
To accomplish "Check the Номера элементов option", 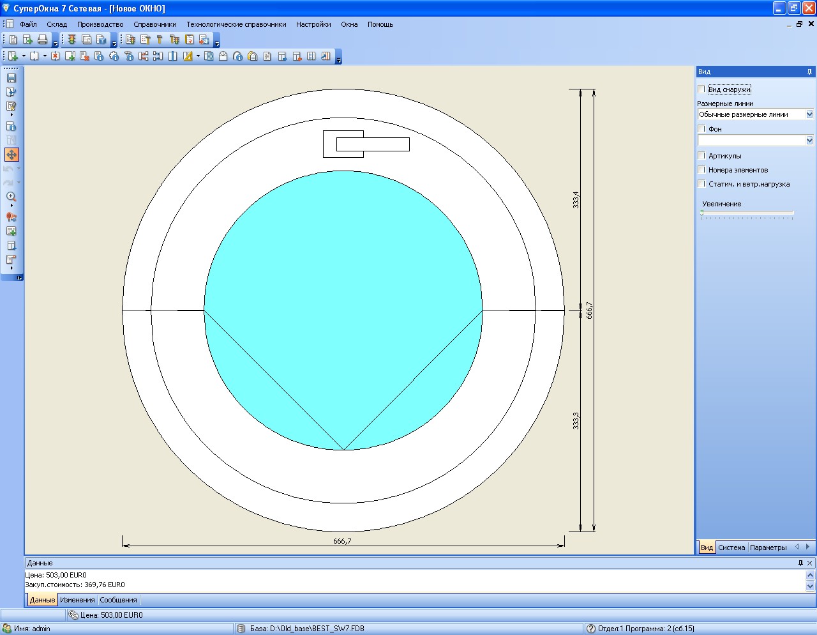I will click(x=701, y=170).
